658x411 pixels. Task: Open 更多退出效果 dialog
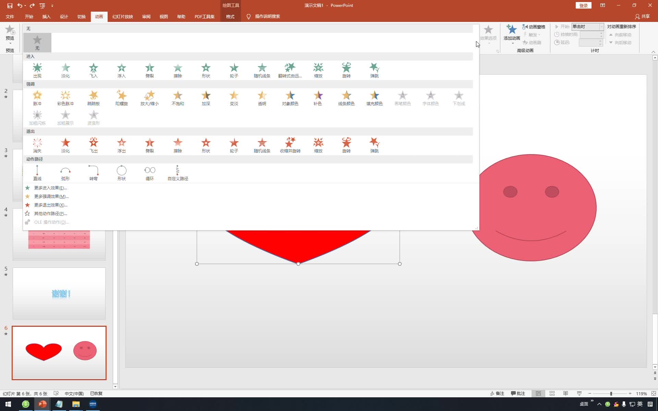[x=51, y=205]
